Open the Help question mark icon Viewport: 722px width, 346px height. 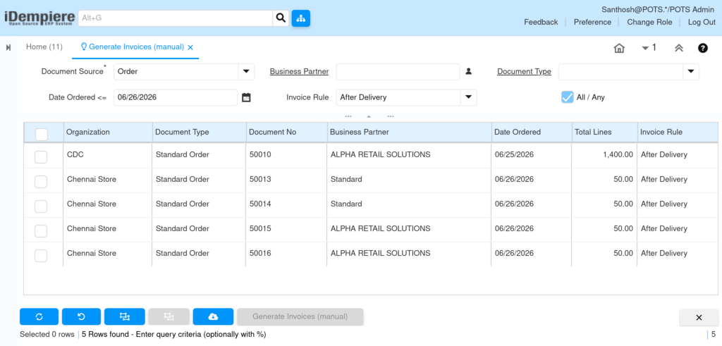(x=703, y=48)
